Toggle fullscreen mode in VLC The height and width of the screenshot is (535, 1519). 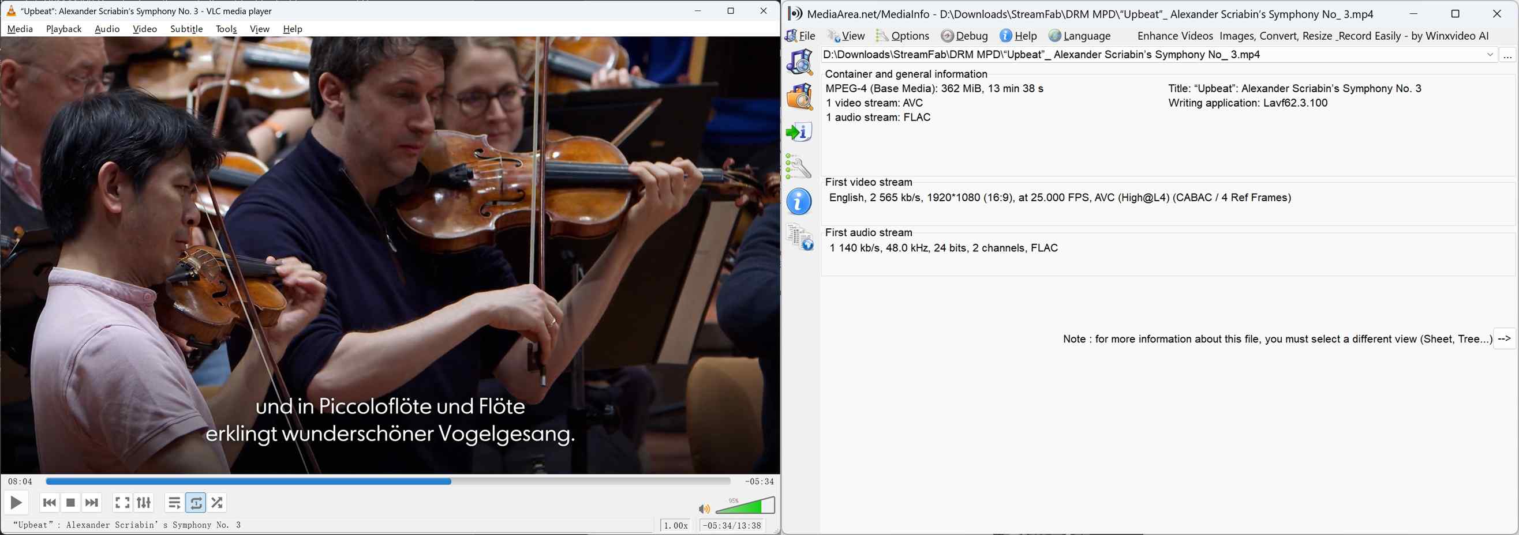click(122, 503)
